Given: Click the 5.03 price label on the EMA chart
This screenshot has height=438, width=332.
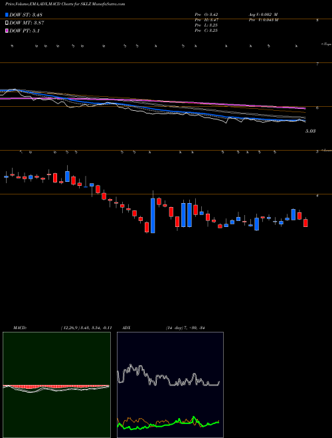Looking at the screenshot, I should tap(310, 131).
